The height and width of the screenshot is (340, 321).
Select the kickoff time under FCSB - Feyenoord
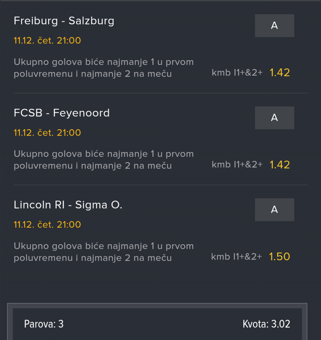coord(69,133)
